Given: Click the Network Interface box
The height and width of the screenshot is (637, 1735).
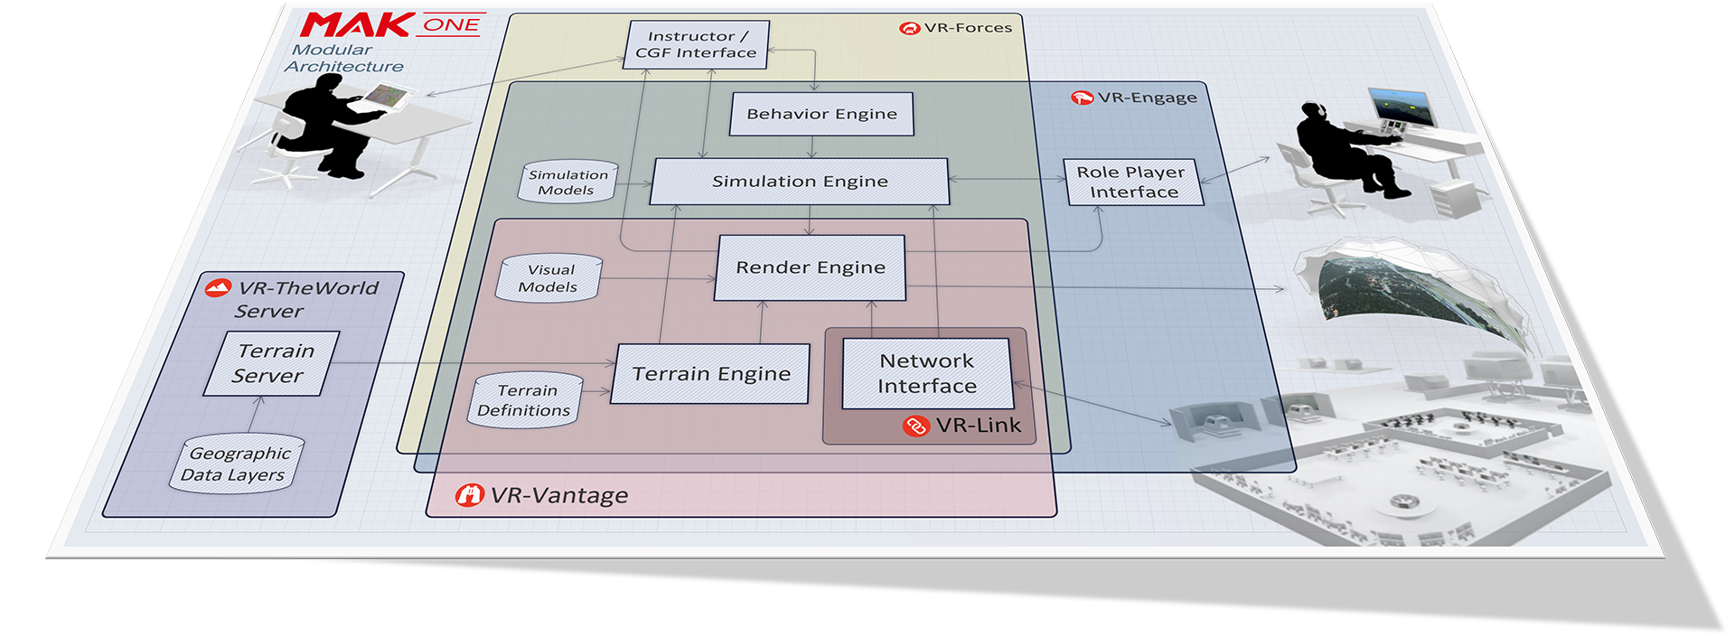Looking at the screenshot, I should point(926,373).
